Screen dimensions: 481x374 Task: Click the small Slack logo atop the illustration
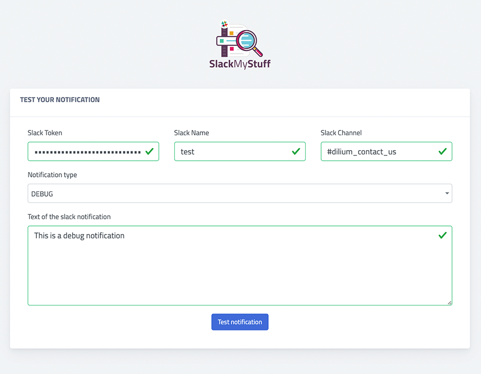(x=225, y=24)
